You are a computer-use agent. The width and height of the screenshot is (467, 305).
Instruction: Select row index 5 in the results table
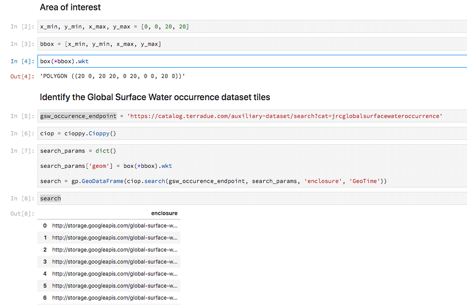[115, 286]
